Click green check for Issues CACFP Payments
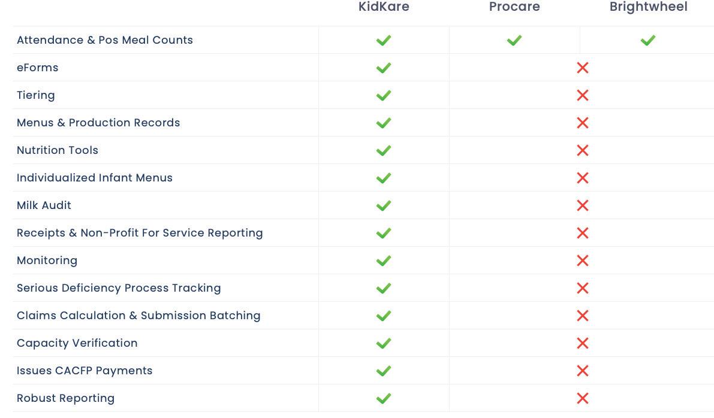The height and width of the screenshot is (418, 714). [384, 371]
